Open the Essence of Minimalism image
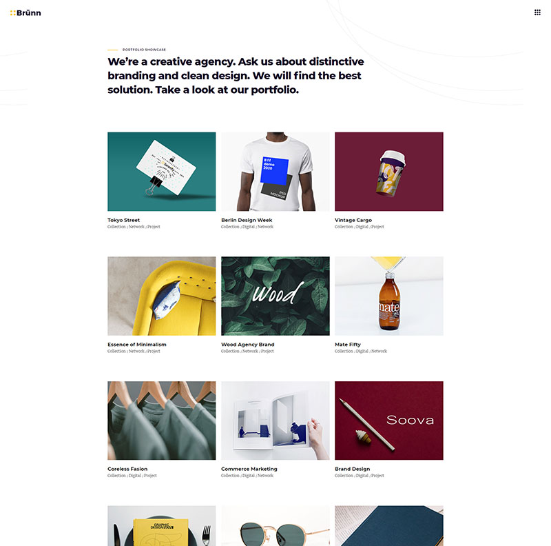551x546 pixels. tap(162, 296)
